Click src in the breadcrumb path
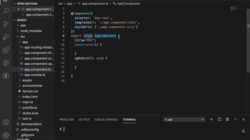The image size is (250, 140). [61, 3]
